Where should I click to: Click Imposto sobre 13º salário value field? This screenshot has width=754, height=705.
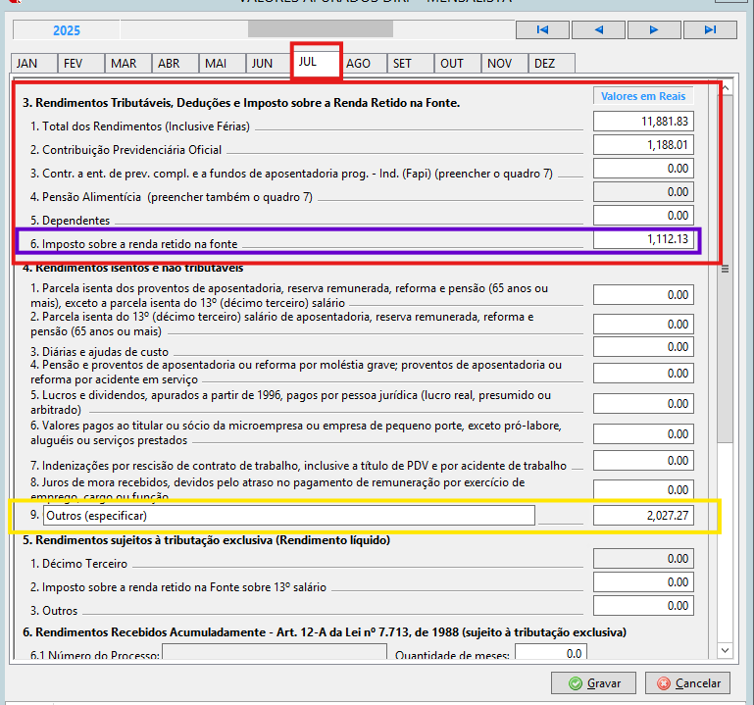[x=643, y=581]
